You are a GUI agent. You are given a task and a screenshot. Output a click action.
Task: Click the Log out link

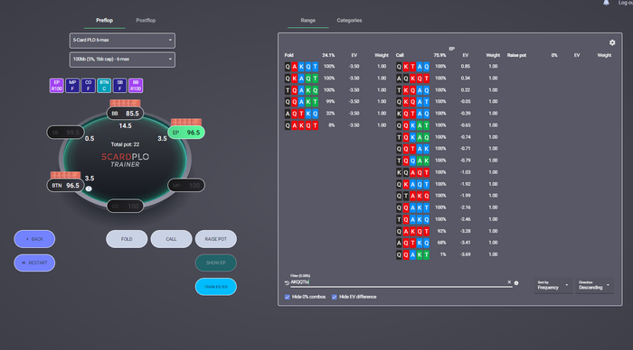point(626,3)
